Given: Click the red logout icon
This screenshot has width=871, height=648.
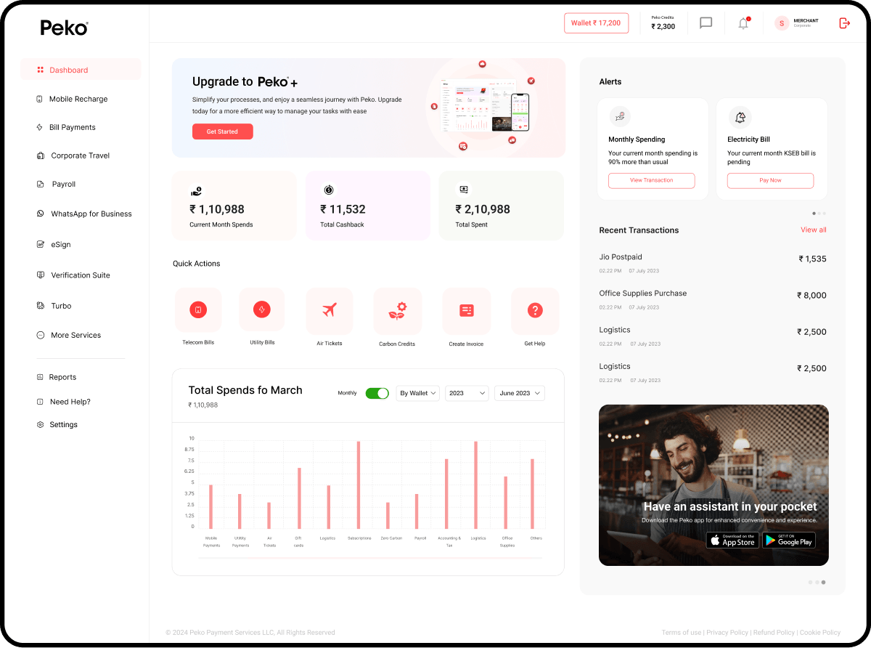Looking at the screenshot, I should pos(844,23).
